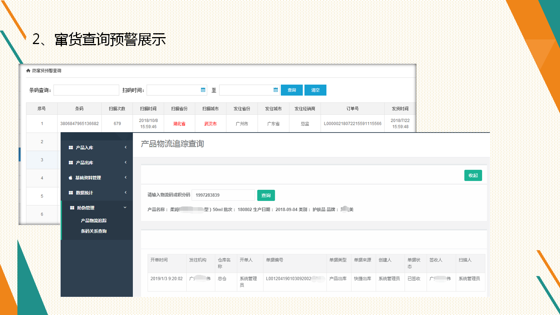
Task: Click the logistics code field containing 1997283839
Action: point(223,195)
